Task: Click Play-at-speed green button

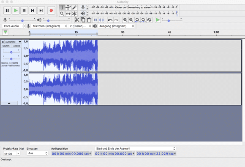Action: click(158, 20)
